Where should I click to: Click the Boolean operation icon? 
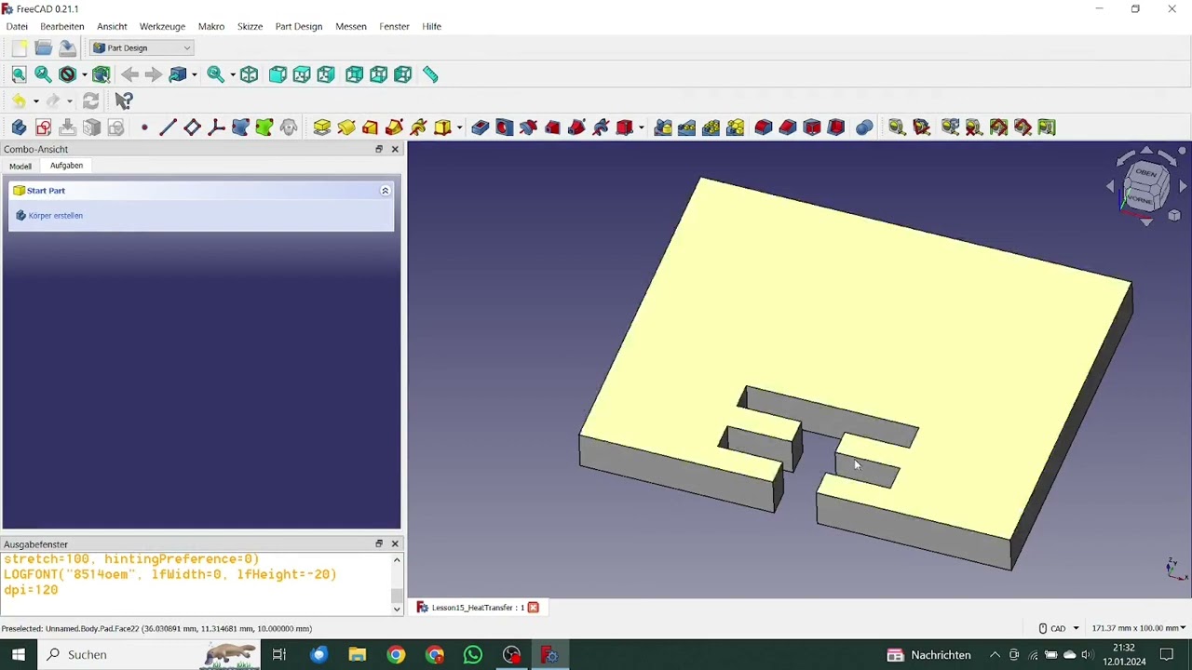click(x=864, y=127)
